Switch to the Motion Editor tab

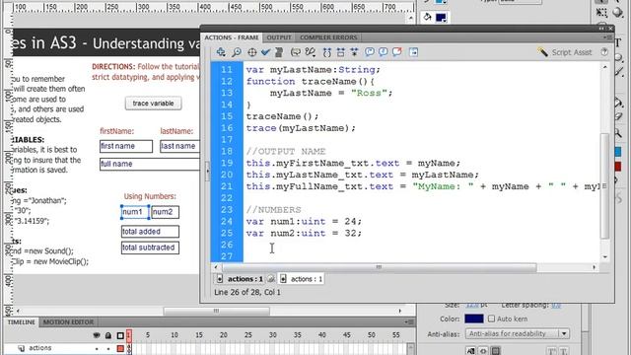[x=68, y=322]
